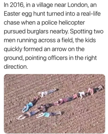The height and width of the screenshot is (134, 108).
Task: Select the word "burglars" in the text
Action: click(x=38, y=31)
